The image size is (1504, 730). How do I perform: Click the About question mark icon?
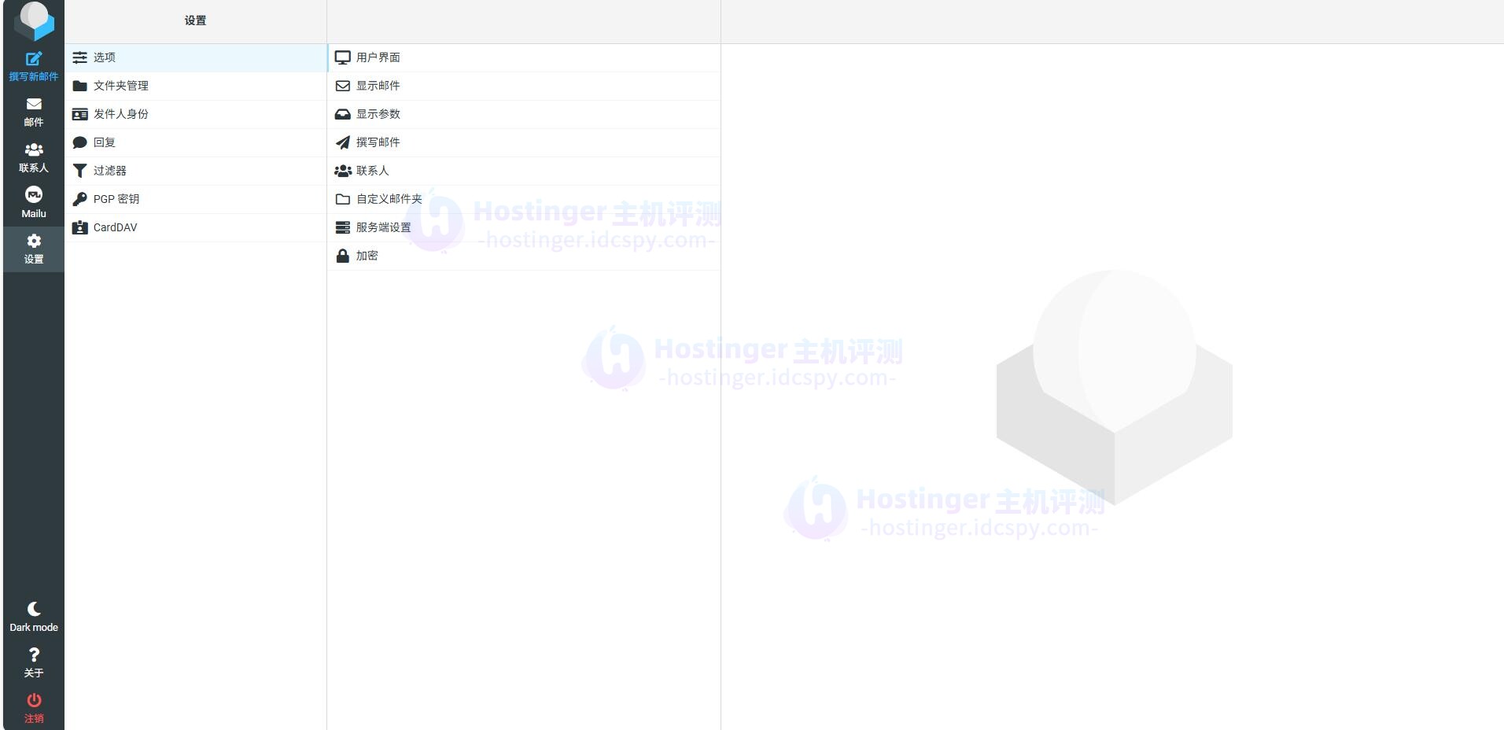click(x=33, y=655)
